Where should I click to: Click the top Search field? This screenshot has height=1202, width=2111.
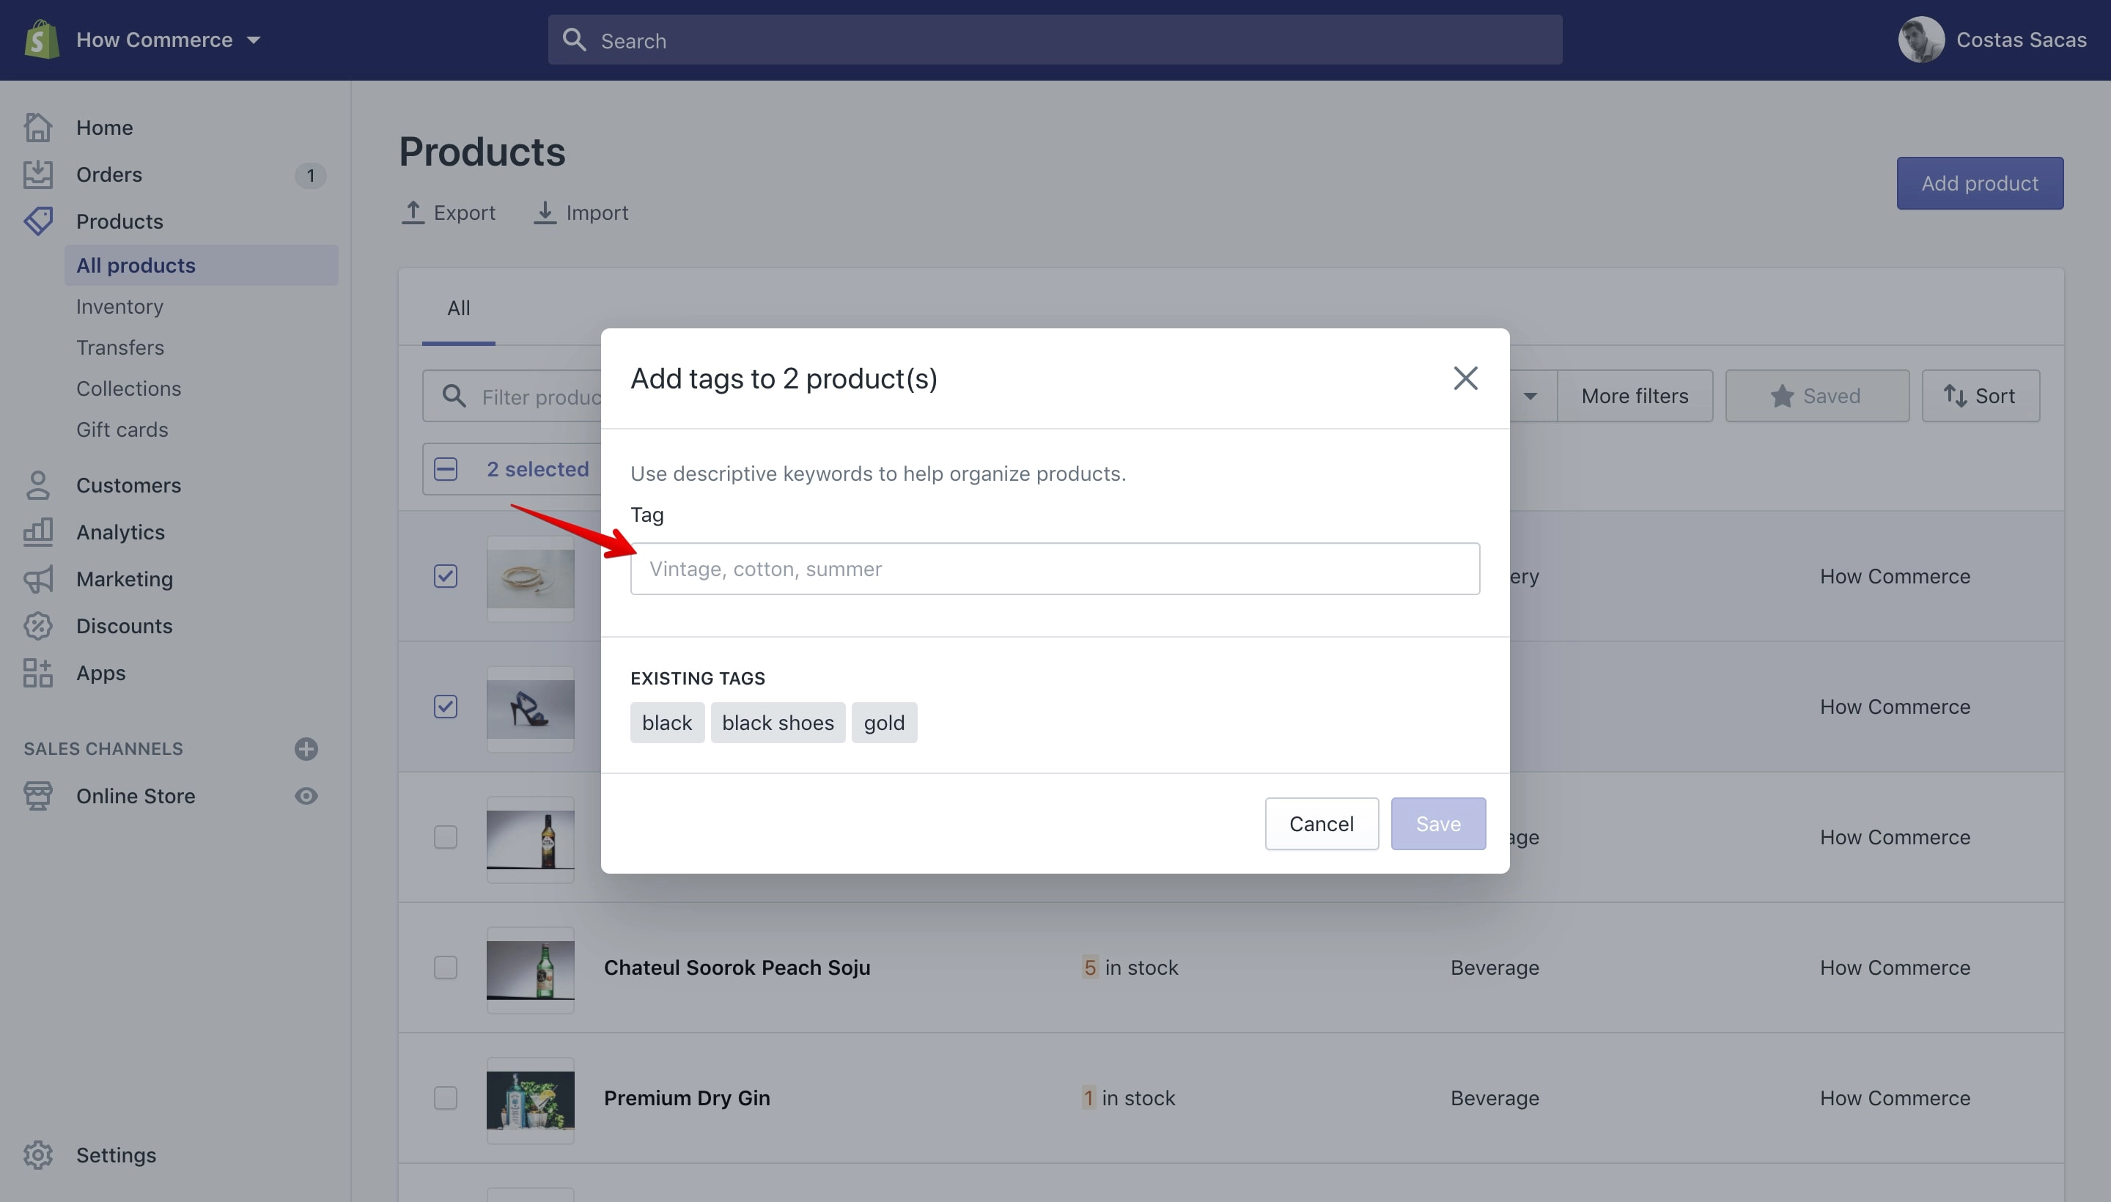pyautogui.click(x=1054, y=40)
